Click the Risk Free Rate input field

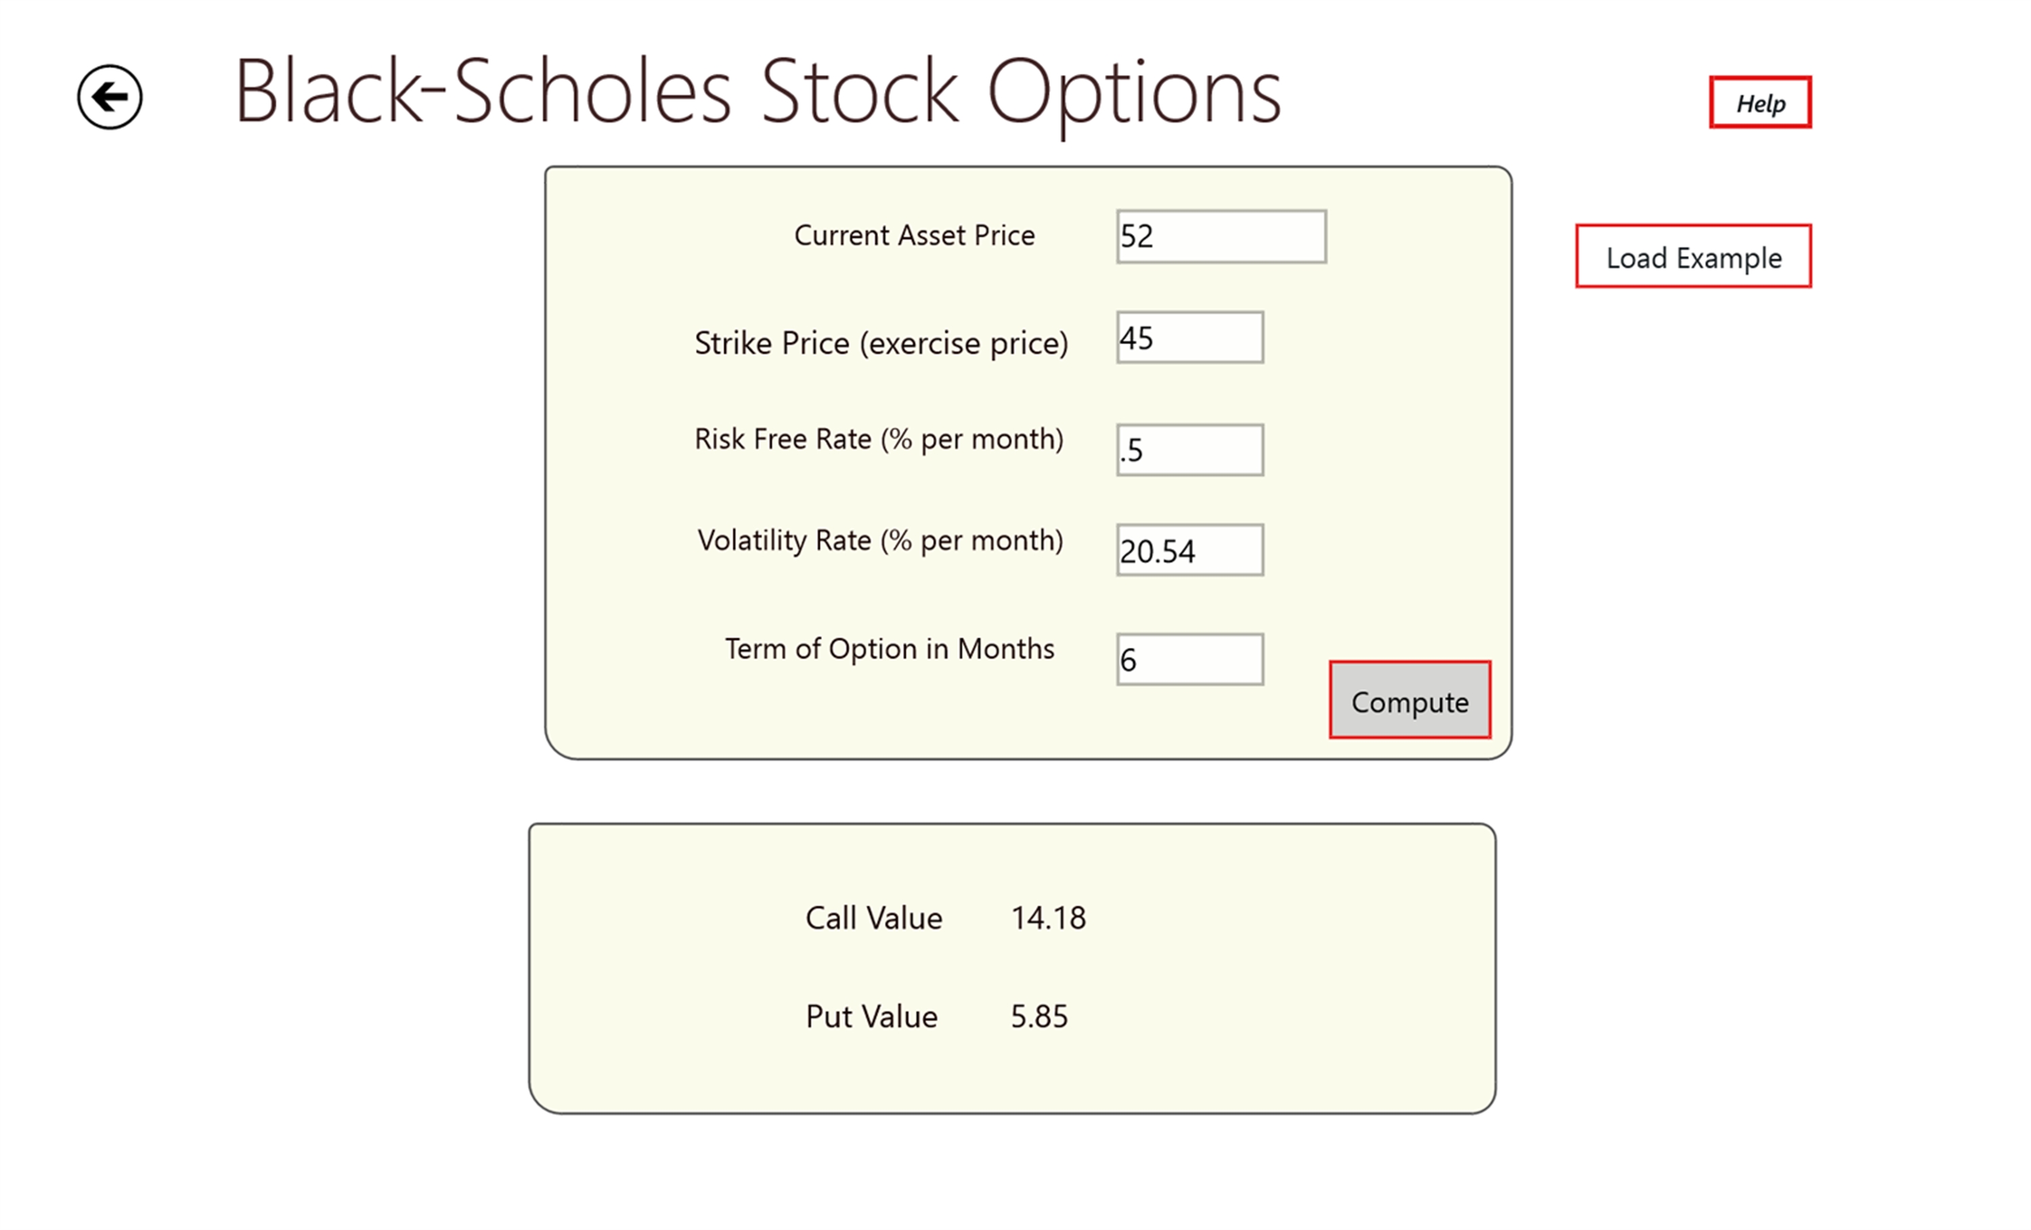(x=1189, y=450)
